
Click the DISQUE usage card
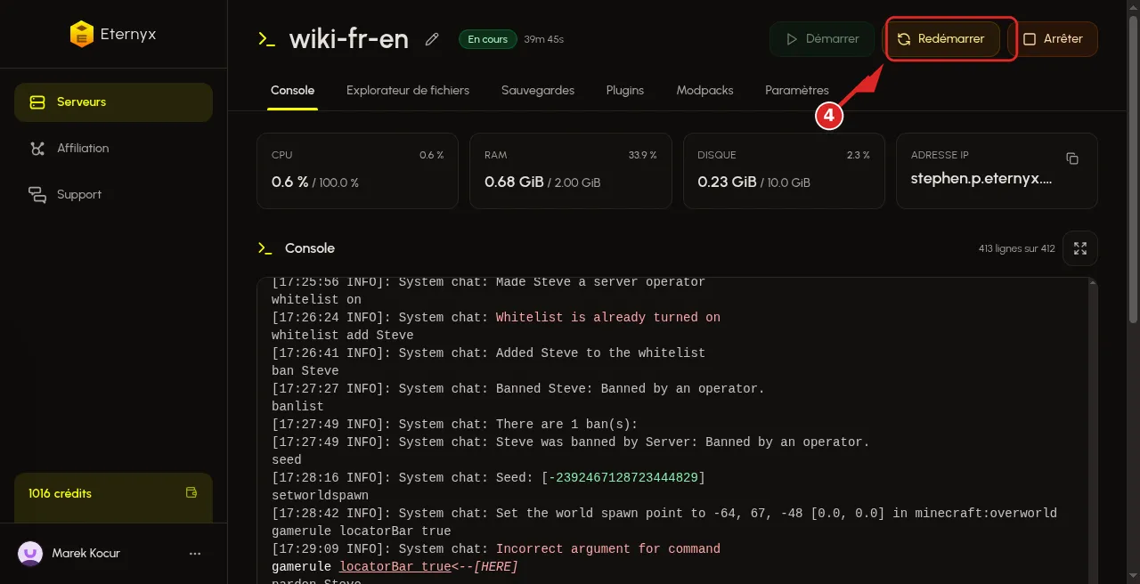(784, 171)
